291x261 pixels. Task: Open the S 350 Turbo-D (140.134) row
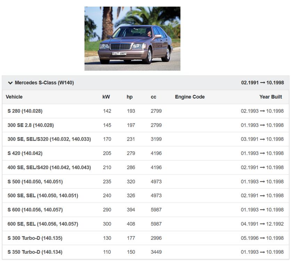coord(35,252)
